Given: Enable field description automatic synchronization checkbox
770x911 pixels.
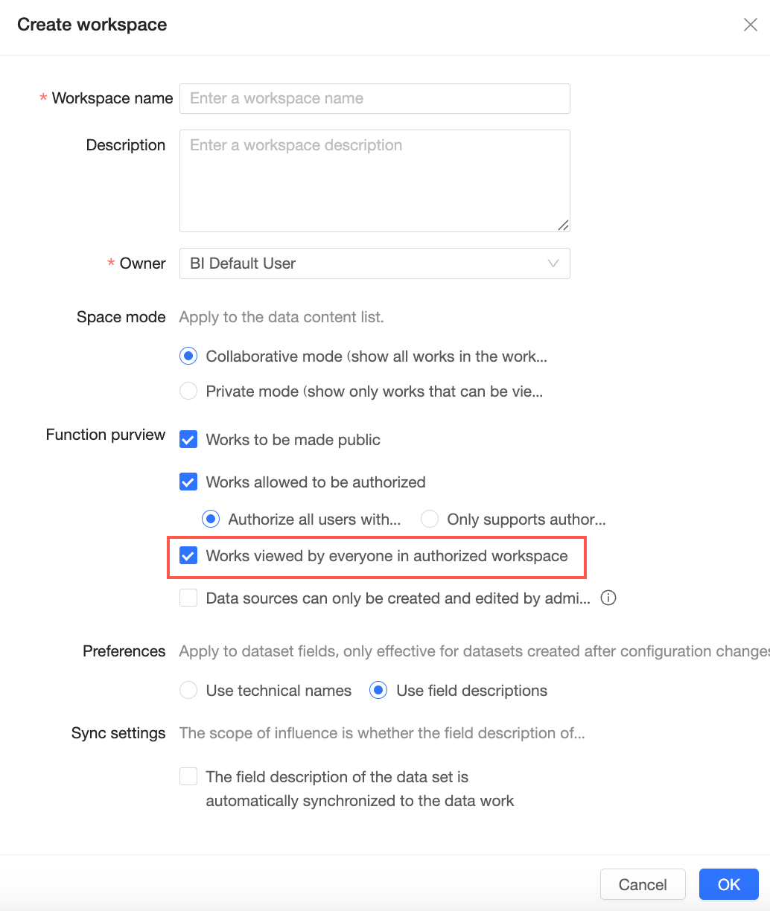Looking at the screenshot, I should pyautogui.click(x=189, y=777).
